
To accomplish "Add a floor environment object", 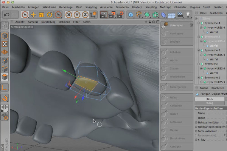I will (x=172, y=15).
